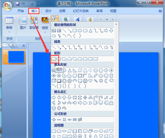Image resolution: width=165 pixels, height=138 pixels.
Task: Insert a 图片 picture
Action: pos(23,23)
